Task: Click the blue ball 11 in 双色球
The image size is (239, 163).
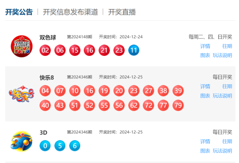Action: point(134,50)
